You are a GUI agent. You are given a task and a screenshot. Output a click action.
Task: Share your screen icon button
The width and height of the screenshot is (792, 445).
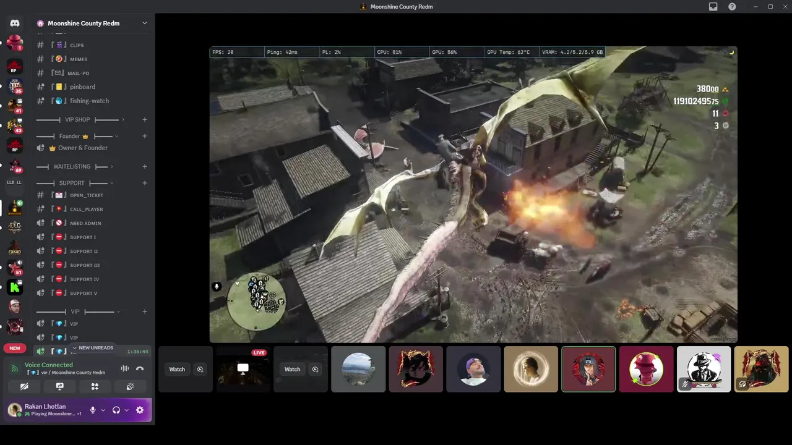[x=59, y=386]
